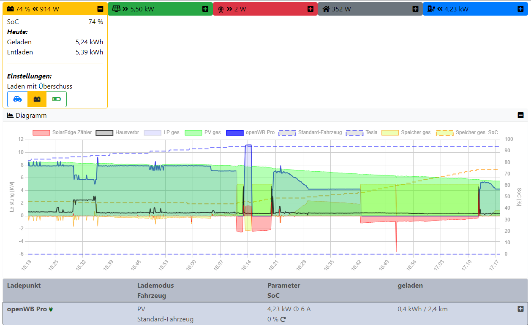Select green low-battery priority button
The width and height of the screenshot is (531, 329).
[56, 99]
